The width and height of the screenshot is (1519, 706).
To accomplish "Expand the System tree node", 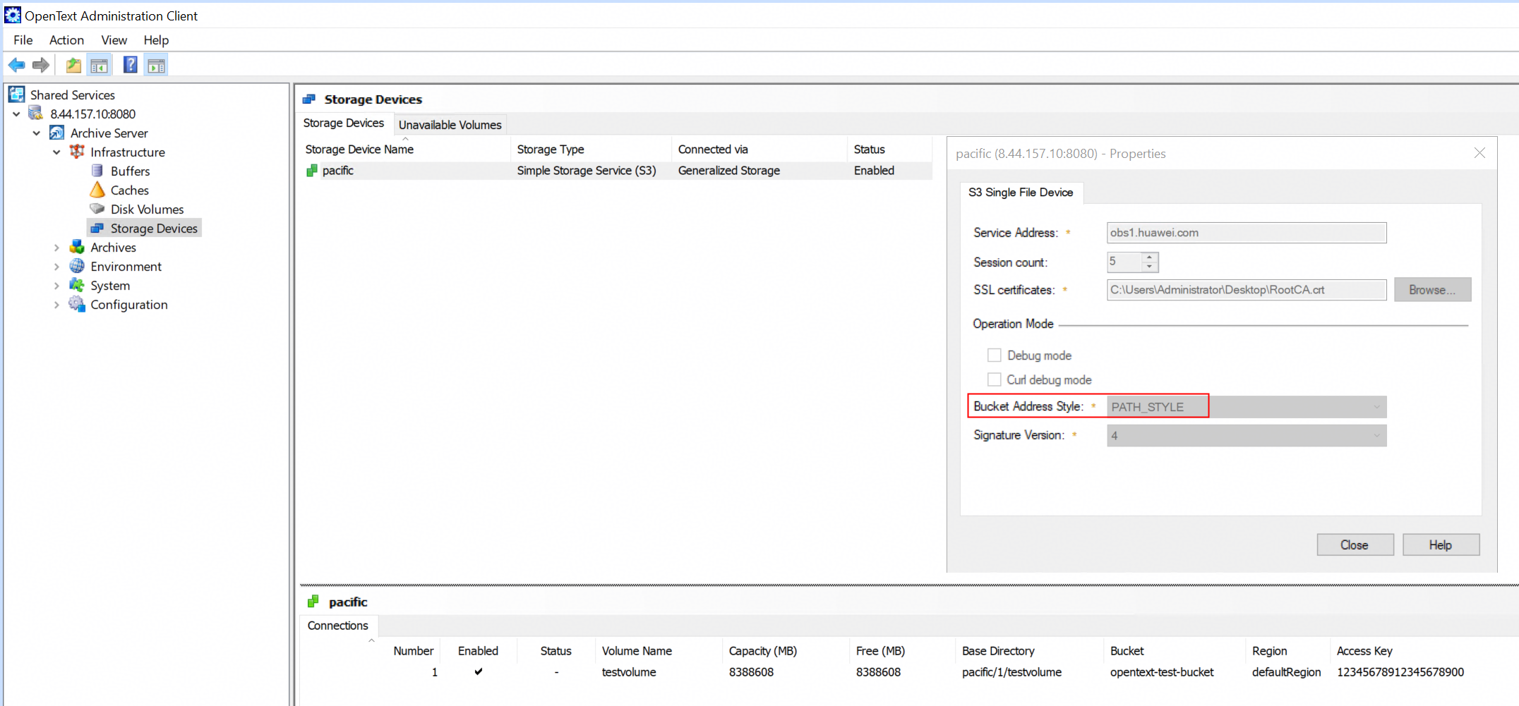I will coord(57,286).
